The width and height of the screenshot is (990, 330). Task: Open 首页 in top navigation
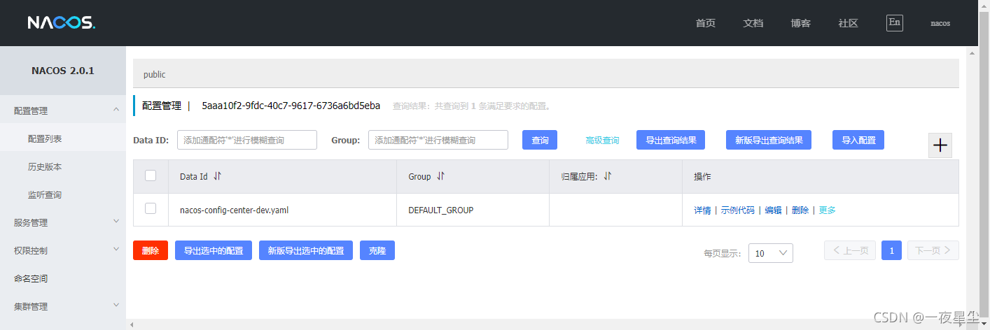click(706, 23)
